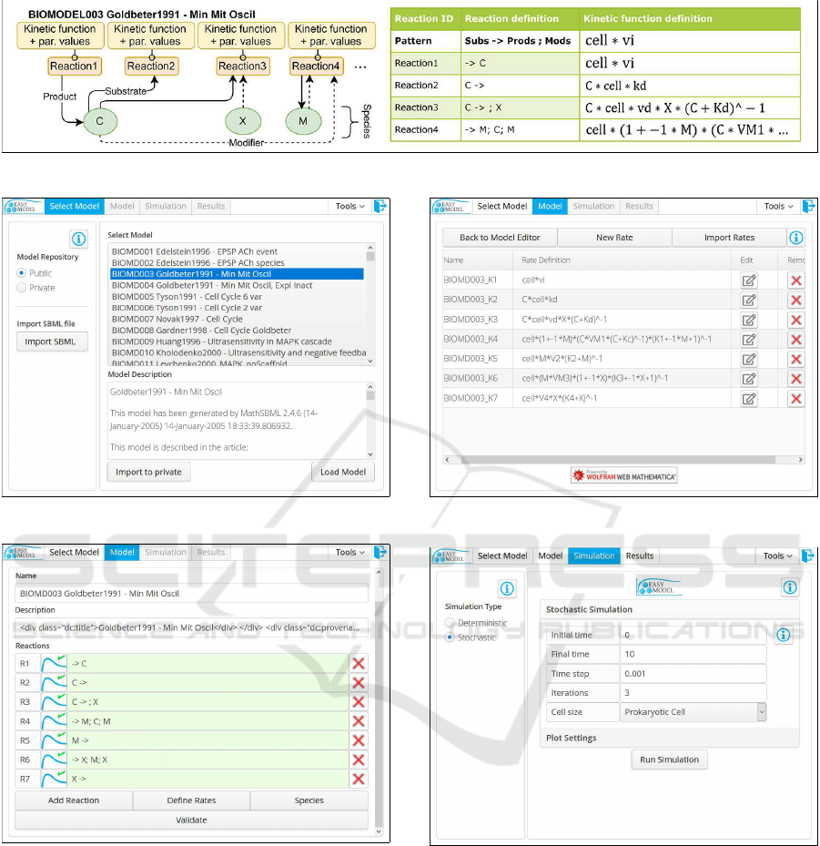Expand the Tools menu in Simulation window
The height and width of the screenshot is (846, 820).
point(777,556)
